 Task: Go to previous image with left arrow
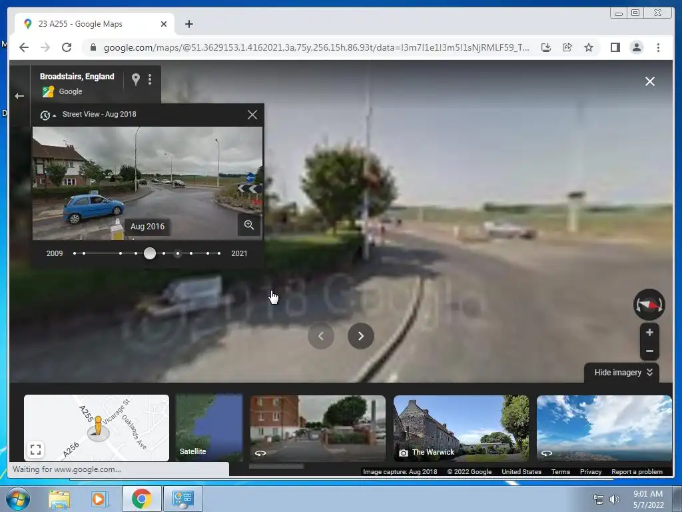click(x=321, y=336)
